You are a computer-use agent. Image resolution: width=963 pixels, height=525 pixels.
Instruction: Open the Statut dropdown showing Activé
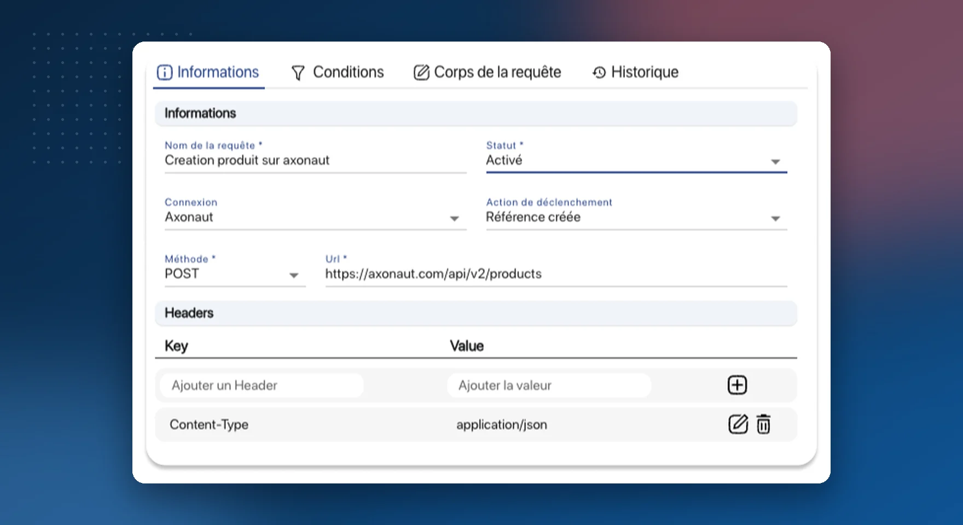636,160
